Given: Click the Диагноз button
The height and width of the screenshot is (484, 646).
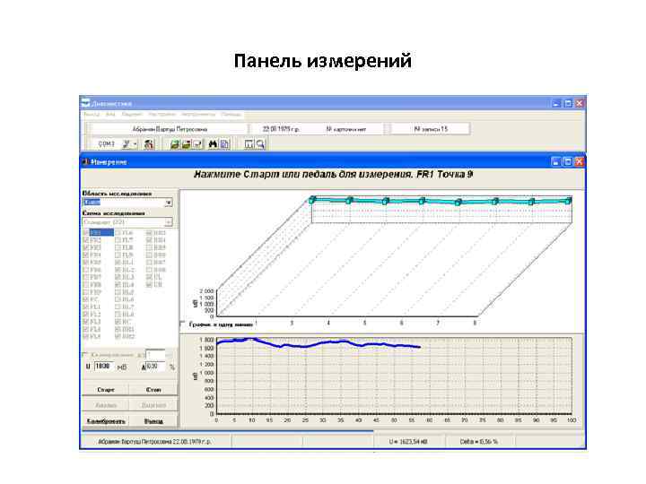Looking at the screenshot, I should pyautogui.click(x=153, y=405).
